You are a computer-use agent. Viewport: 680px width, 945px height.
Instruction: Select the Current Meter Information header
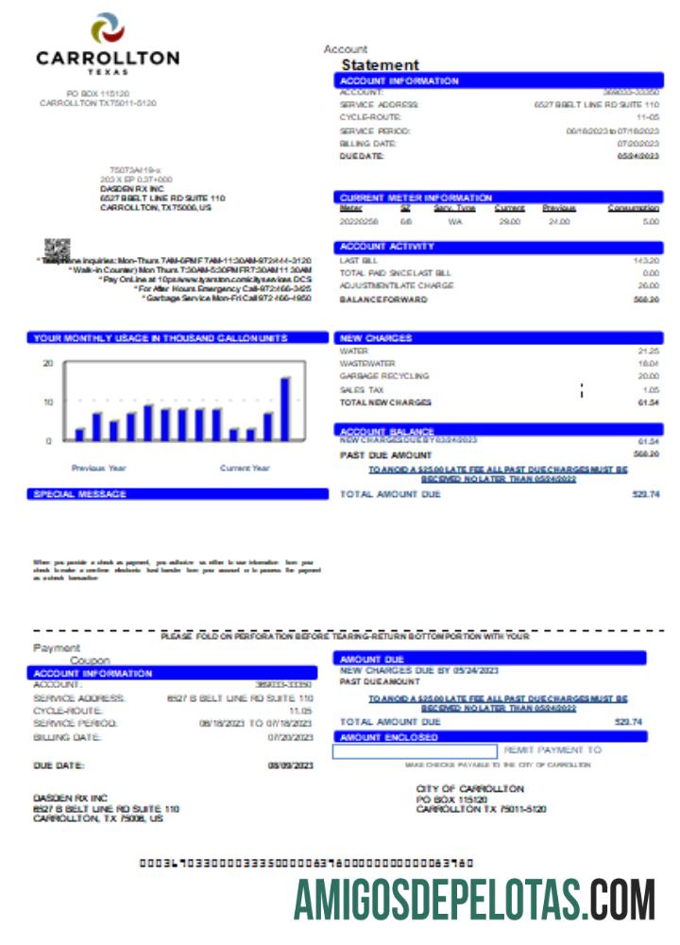tap(499, 198)
